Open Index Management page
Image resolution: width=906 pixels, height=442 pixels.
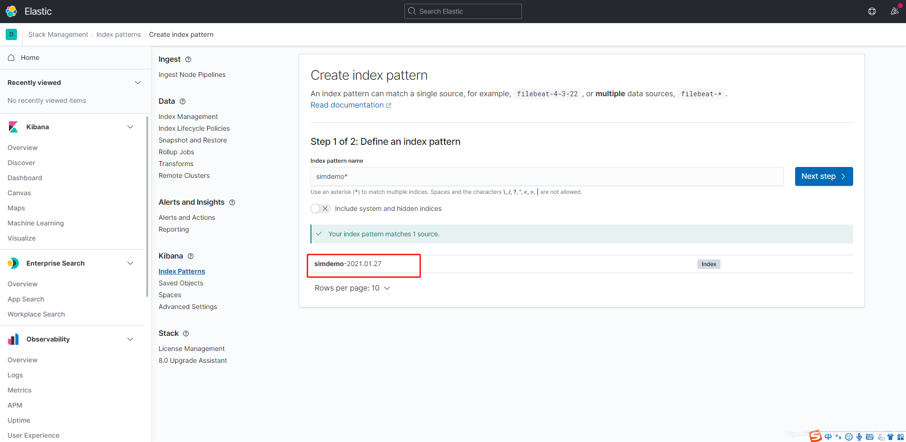point(188,117)
